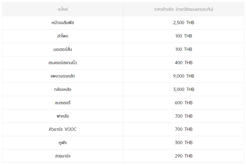Viewport: 246px width, 165px height.
Task: Select the แบตเตอรี่ part cell
Action: click(63, 103)
